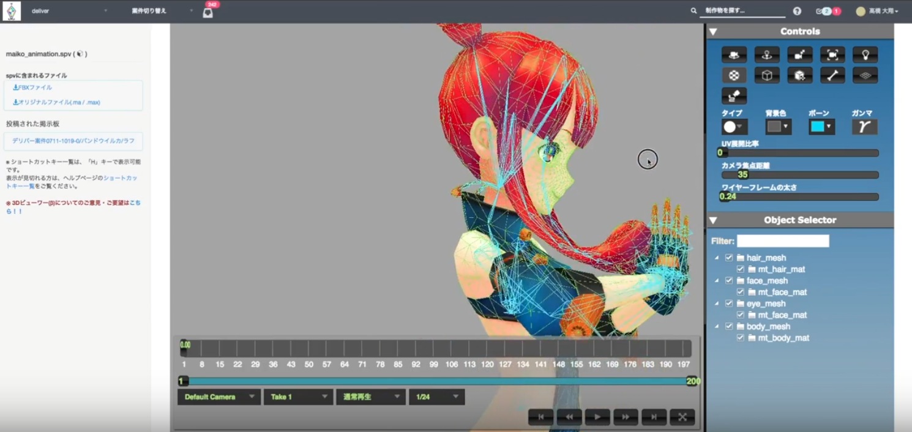Viewport: 912px width, 432px height.
Task: Click the grid floor icon
Action: click(865, 75)
